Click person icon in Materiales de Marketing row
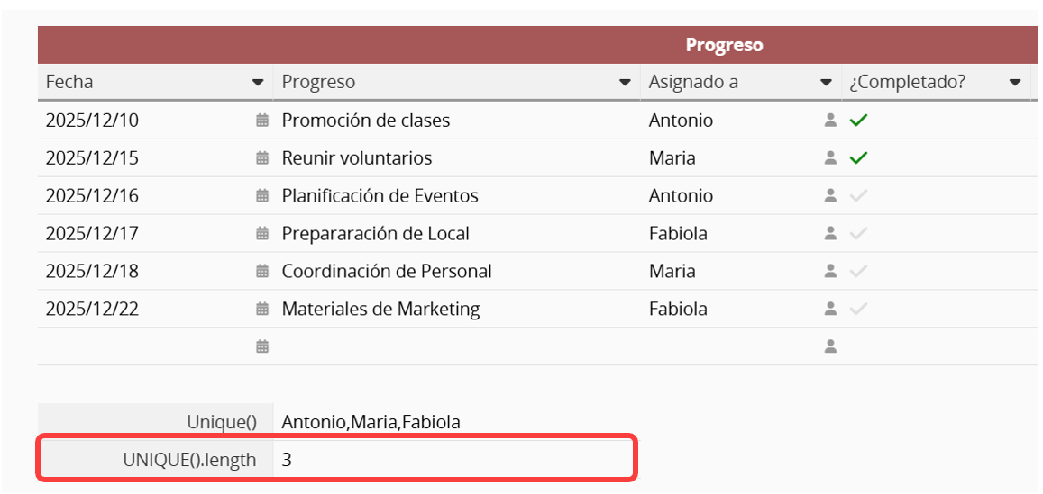The height and width of the screenshot is (494, 1043). click(831, 310)
